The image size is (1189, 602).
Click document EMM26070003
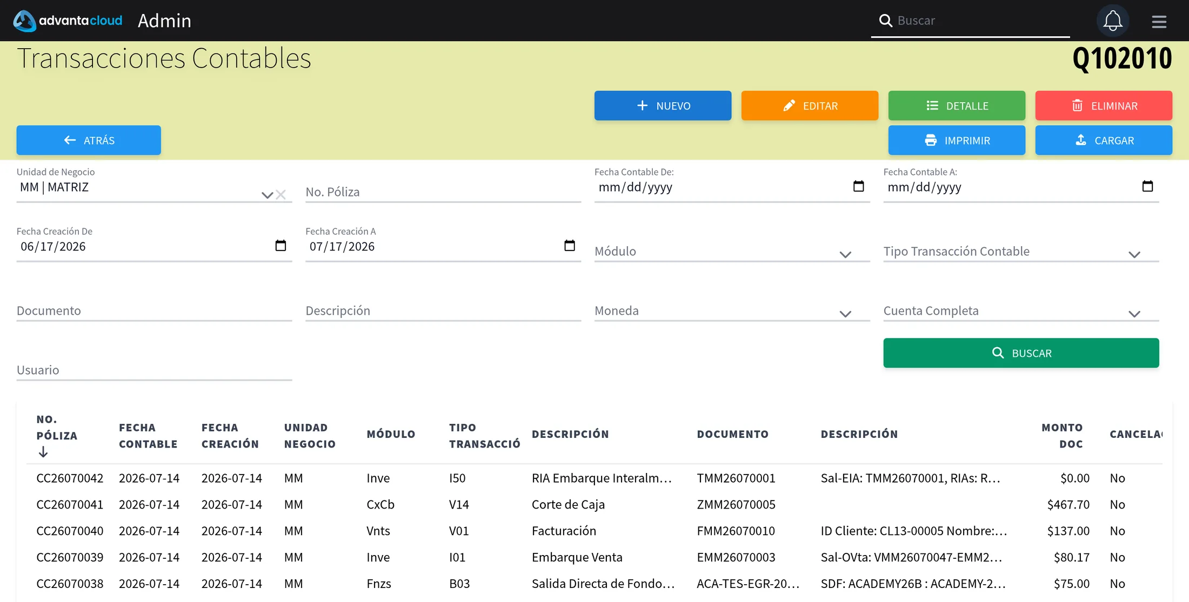click(736, 557)
